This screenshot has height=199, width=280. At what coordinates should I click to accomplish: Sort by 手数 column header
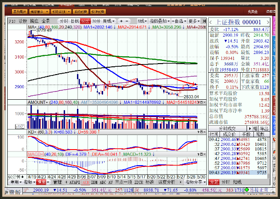click(246, 134)
